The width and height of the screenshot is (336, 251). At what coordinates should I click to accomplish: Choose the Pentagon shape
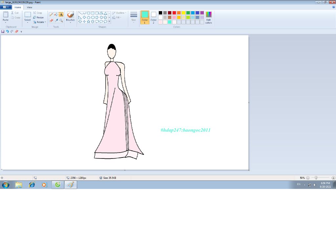click(88, 17)
